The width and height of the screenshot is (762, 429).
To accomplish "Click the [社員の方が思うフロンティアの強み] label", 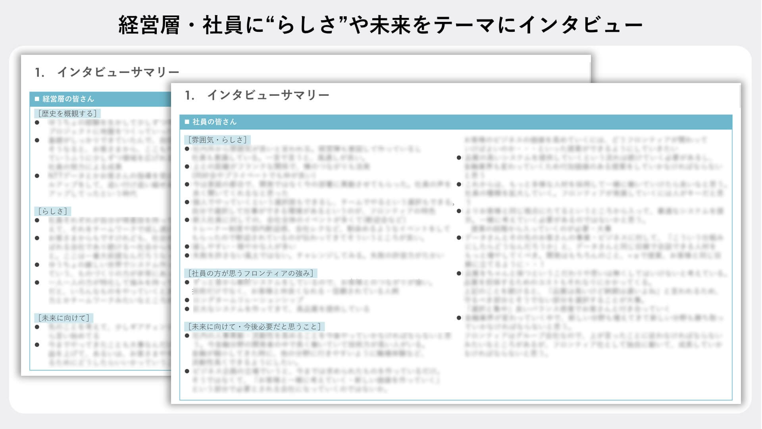I will coord(251,273).
